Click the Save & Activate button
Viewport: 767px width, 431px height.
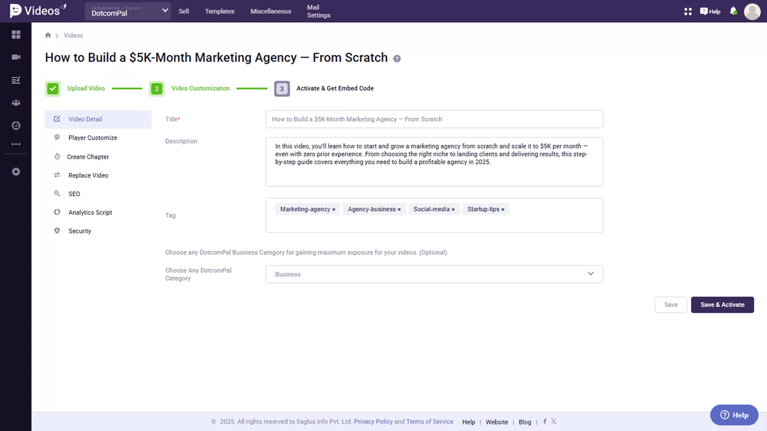[x=722, y=305]
